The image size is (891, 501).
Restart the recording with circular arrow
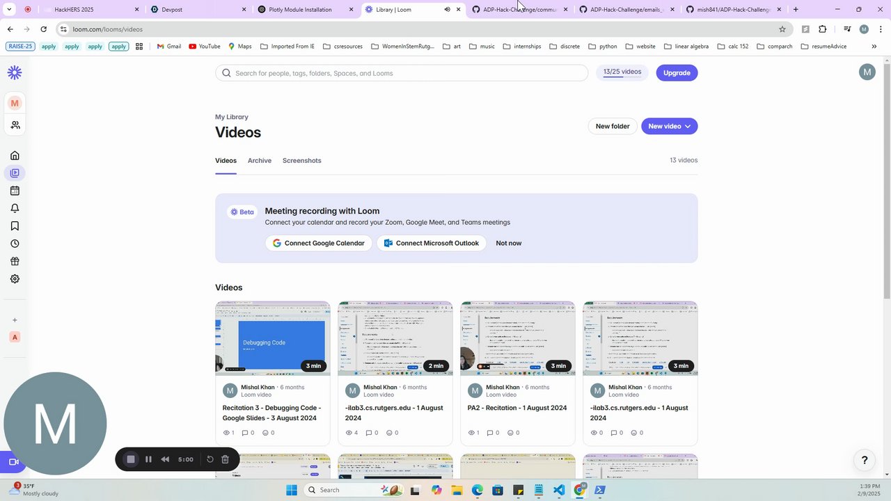tap(210, 459)
